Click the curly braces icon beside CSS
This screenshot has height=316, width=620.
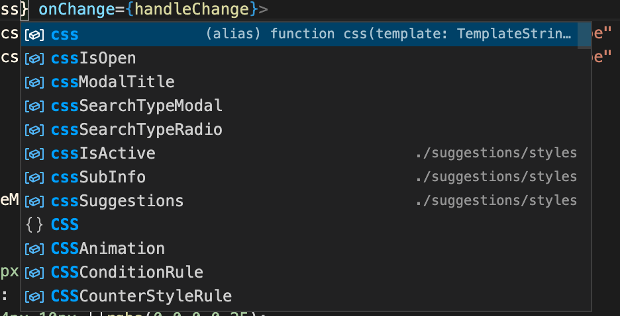point(34,225)
